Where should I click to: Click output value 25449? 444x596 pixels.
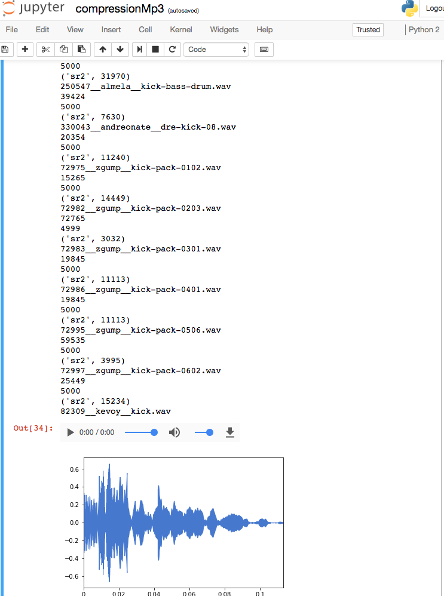click(x=73, y=381)
